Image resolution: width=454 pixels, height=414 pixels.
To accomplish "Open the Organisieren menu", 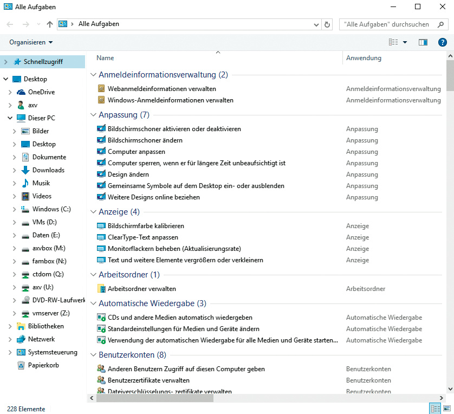I will (31, 42).
